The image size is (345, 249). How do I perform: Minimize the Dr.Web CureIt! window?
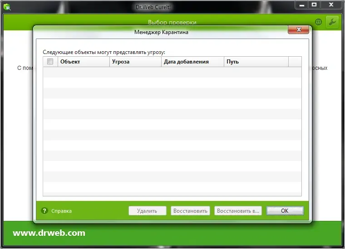(302, 5)
